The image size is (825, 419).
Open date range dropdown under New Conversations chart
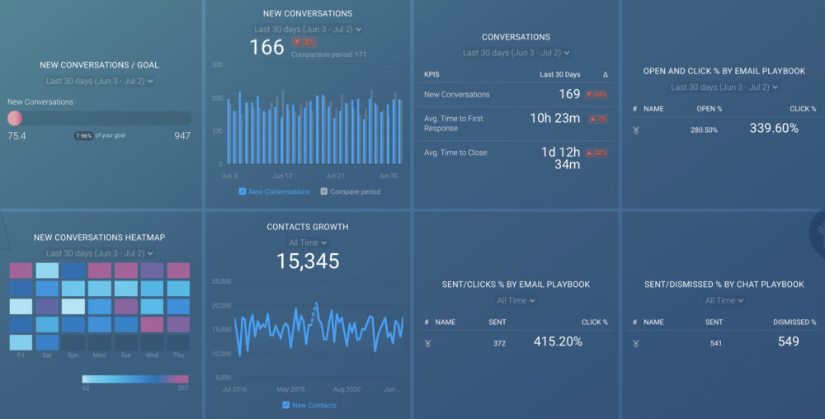point(307,30)
